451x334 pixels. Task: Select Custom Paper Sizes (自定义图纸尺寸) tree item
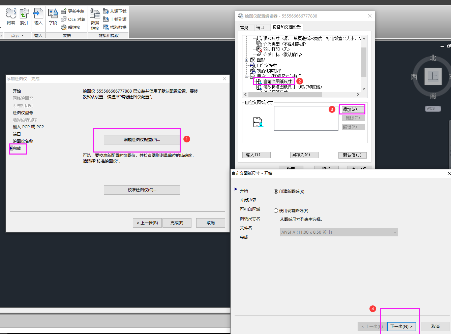coord(277,81)
